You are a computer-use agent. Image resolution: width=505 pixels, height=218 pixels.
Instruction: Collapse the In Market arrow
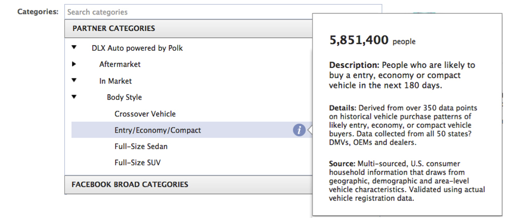click(x=74, y=80)
